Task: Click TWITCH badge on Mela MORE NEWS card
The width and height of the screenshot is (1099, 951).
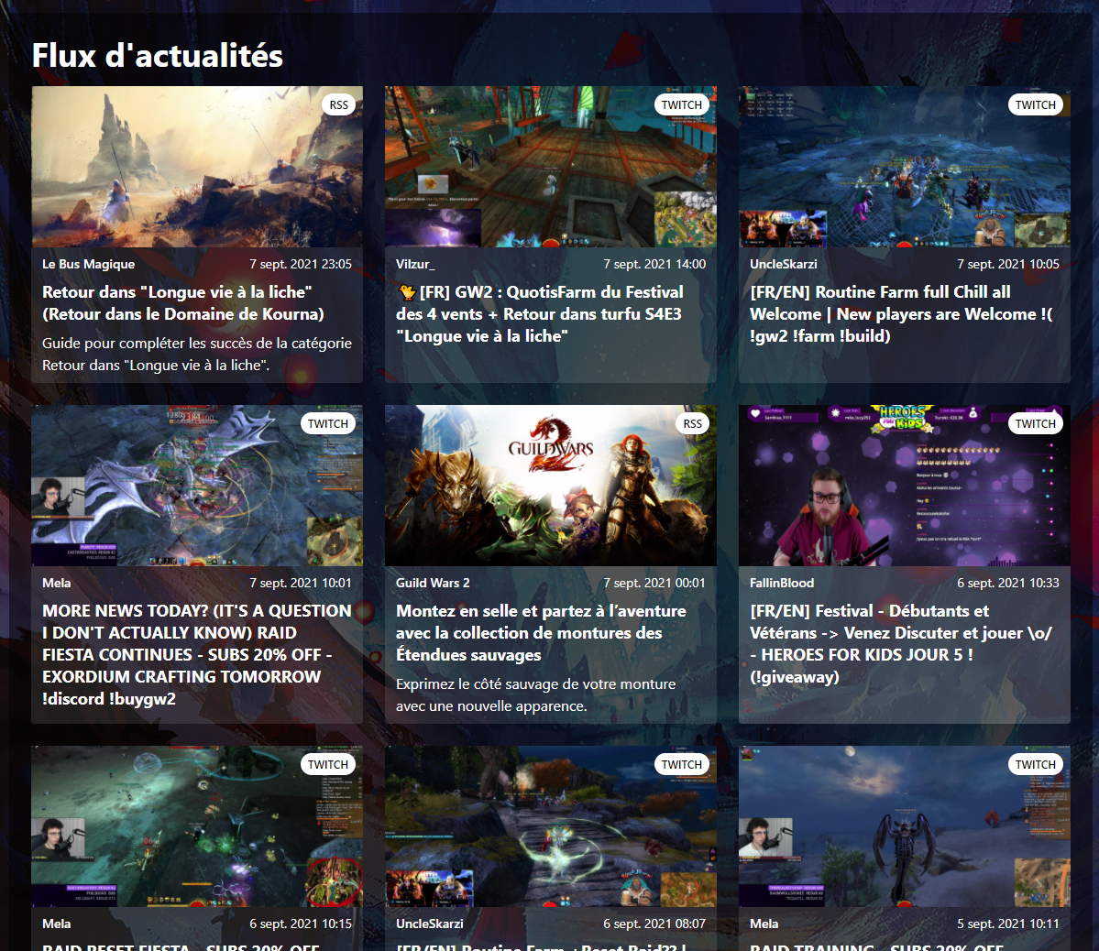Action: 327,424
